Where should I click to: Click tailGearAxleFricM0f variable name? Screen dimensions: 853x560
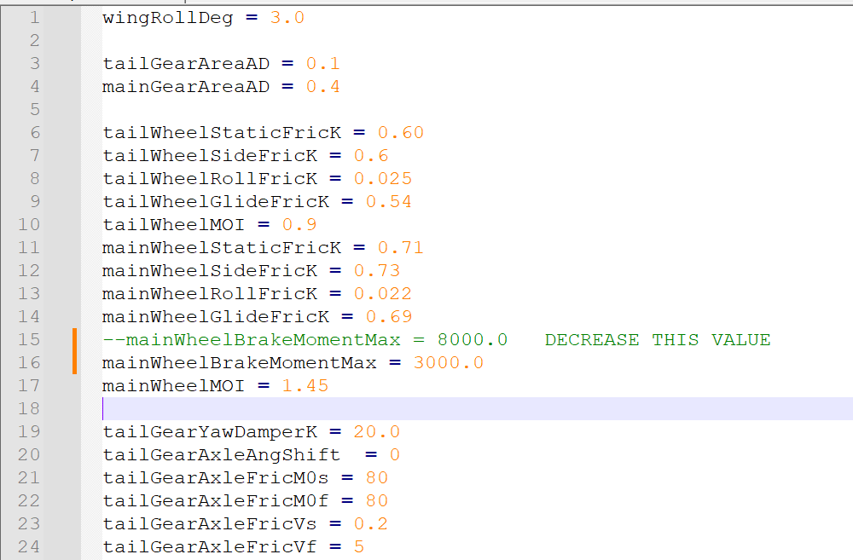[216, 500]
